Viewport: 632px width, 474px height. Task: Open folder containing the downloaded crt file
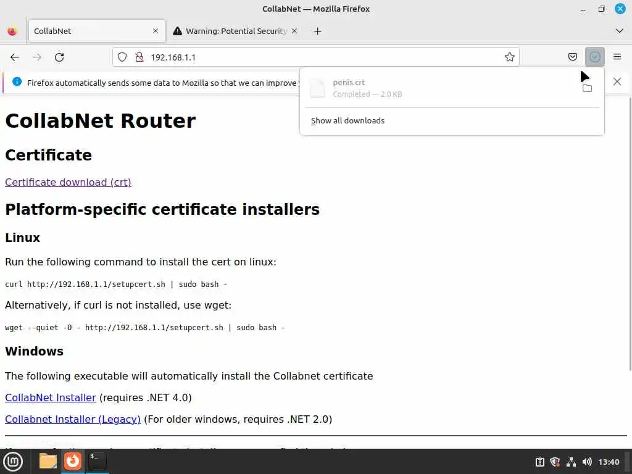(588, 88)
